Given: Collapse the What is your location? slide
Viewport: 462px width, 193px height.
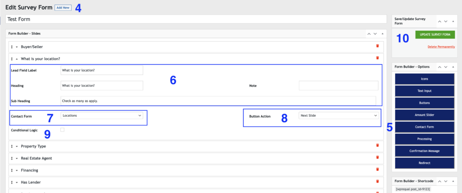Looking at the screenshot, I should [17, 59].
